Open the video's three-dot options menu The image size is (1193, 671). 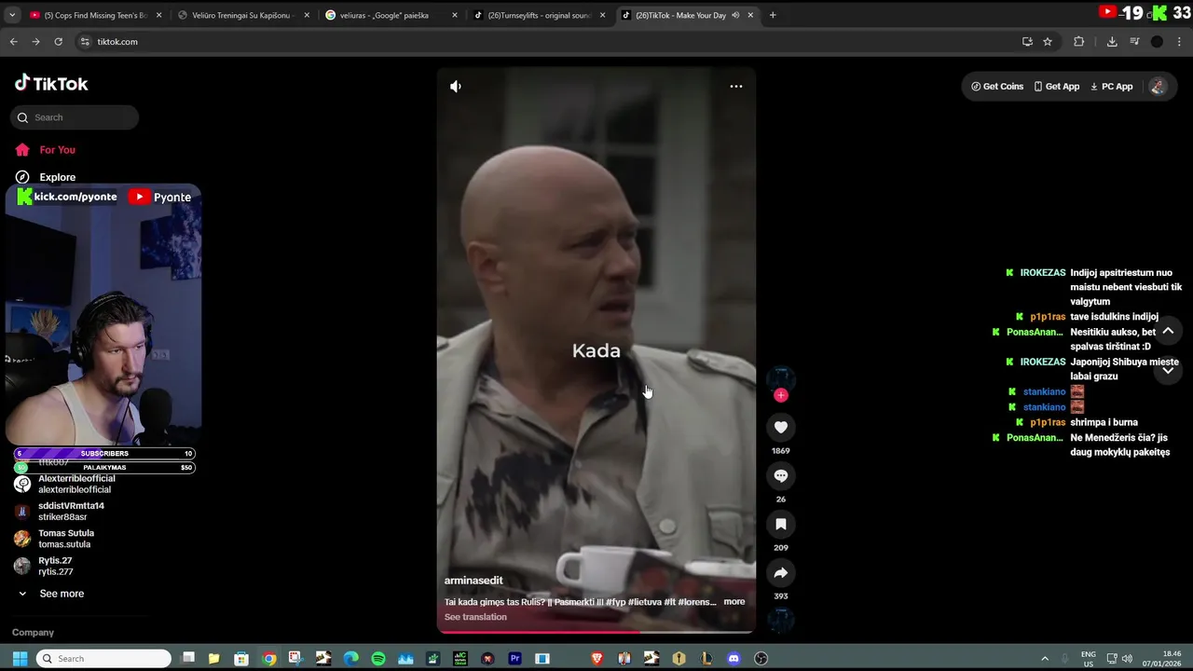pyautogui.click(x=736, y=86)
